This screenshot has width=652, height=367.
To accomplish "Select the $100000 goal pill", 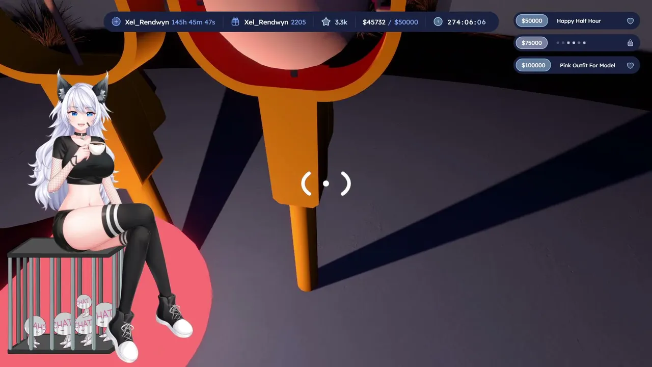I will pos(533,65).
